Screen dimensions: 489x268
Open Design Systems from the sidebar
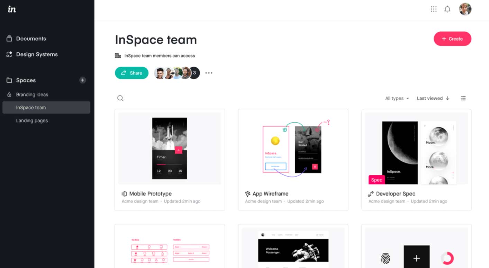(x=37, y=54)
